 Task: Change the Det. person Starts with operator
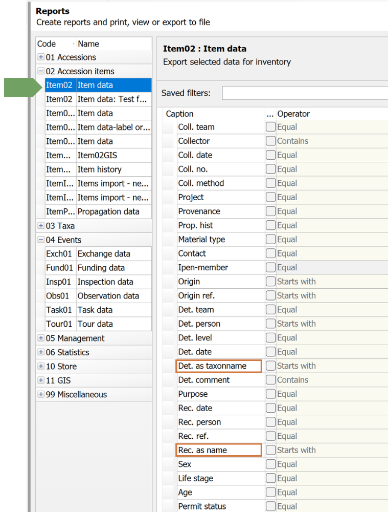pyautogui.click(x=332, y=323)
